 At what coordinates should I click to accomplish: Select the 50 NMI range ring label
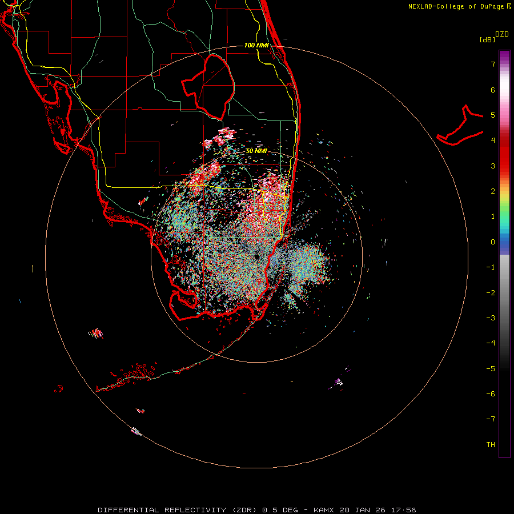tap(256, 151)
